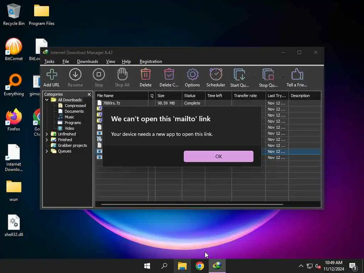
Task: Open File Explorer from the taskbar
Action: coord(182,266)
